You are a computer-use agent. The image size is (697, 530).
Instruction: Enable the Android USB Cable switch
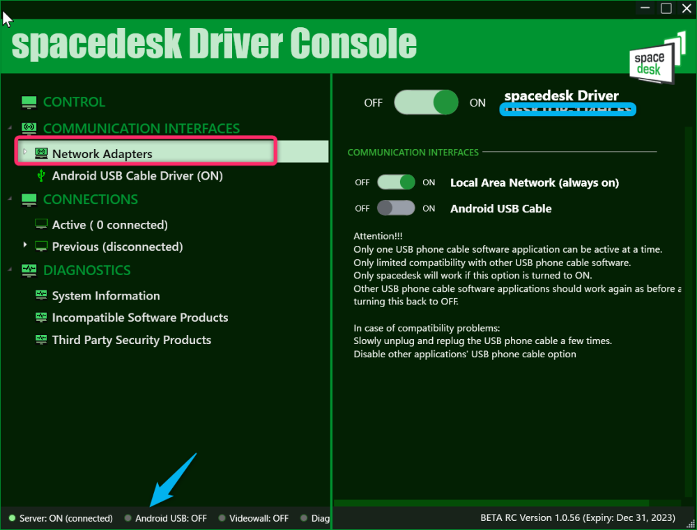pos(396,208)
